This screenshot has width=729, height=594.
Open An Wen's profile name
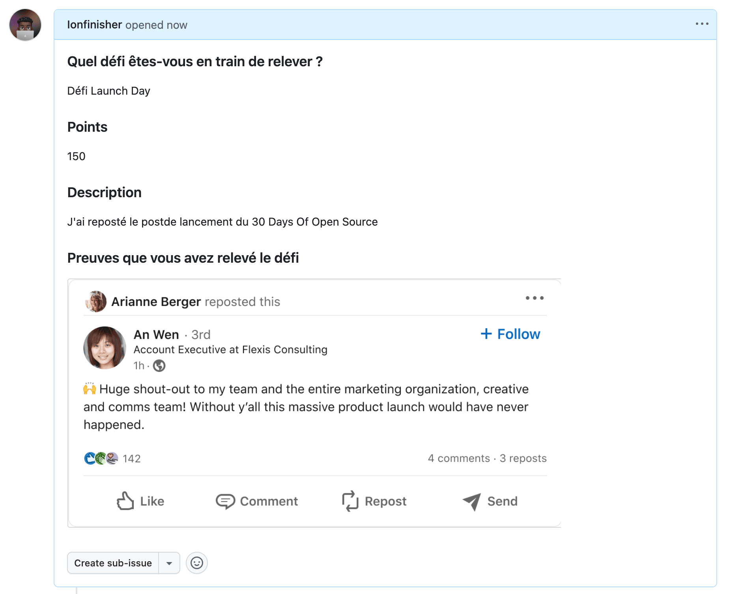point(156,334)
